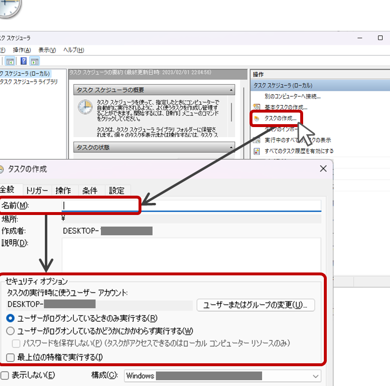This screenshot has width=390, height=386.
Task: Click the すべてのタスク履歴を有効にする icon
Action: click(257, 151)
